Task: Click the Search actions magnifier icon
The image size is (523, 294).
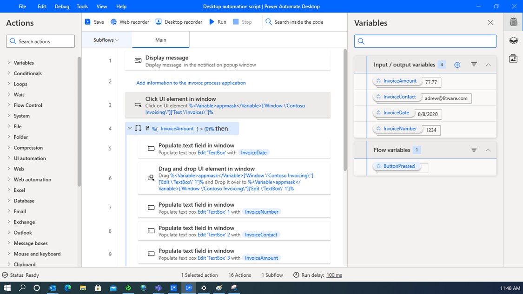Action: [13, 41]
